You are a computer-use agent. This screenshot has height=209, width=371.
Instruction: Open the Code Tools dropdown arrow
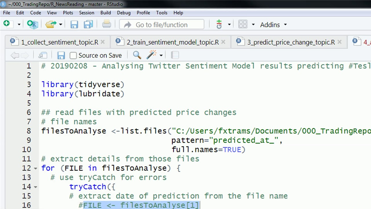pyautogui.click(x=161, y=55)
